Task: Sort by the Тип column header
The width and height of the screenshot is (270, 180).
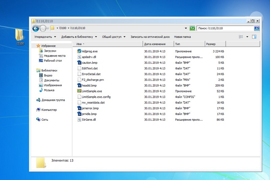Action: [x=189, y=44]
